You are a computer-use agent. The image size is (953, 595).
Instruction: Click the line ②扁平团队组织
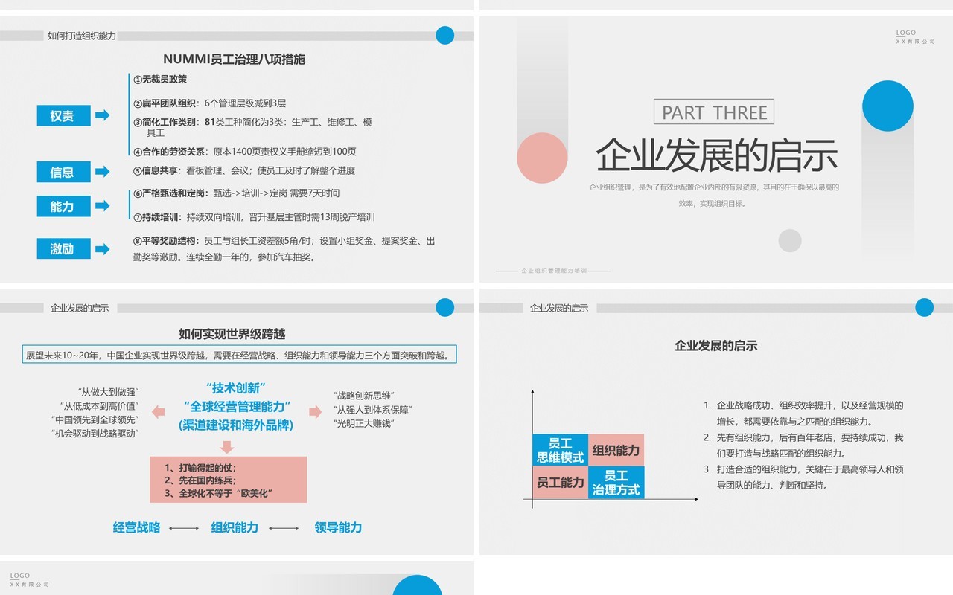(209, 103)
